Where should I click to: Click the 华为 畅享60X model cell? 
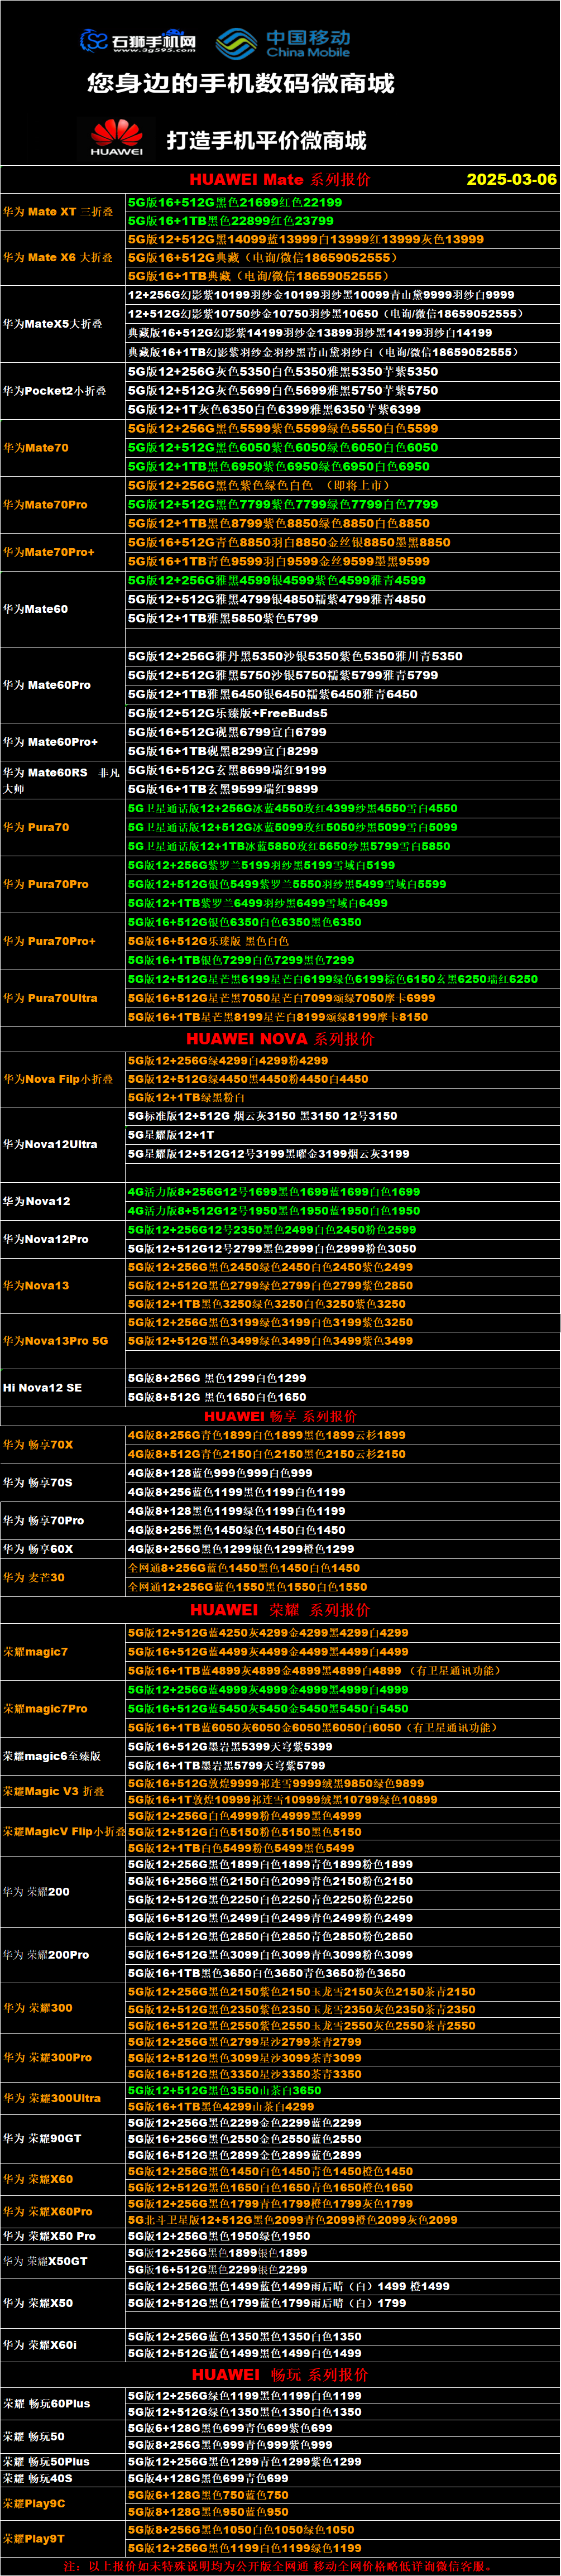coord(63,1549)
